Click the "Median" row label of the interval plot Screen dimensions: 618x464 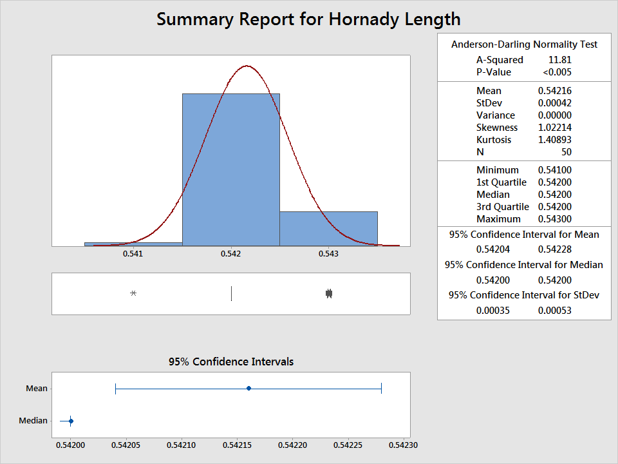(x=33, y=421)
